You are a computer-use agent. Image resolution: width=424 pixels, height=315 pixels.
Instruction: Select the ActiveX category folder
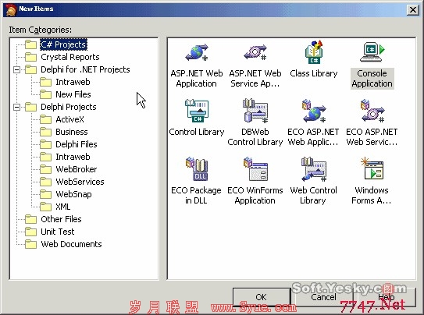click(x=69, y=119)
